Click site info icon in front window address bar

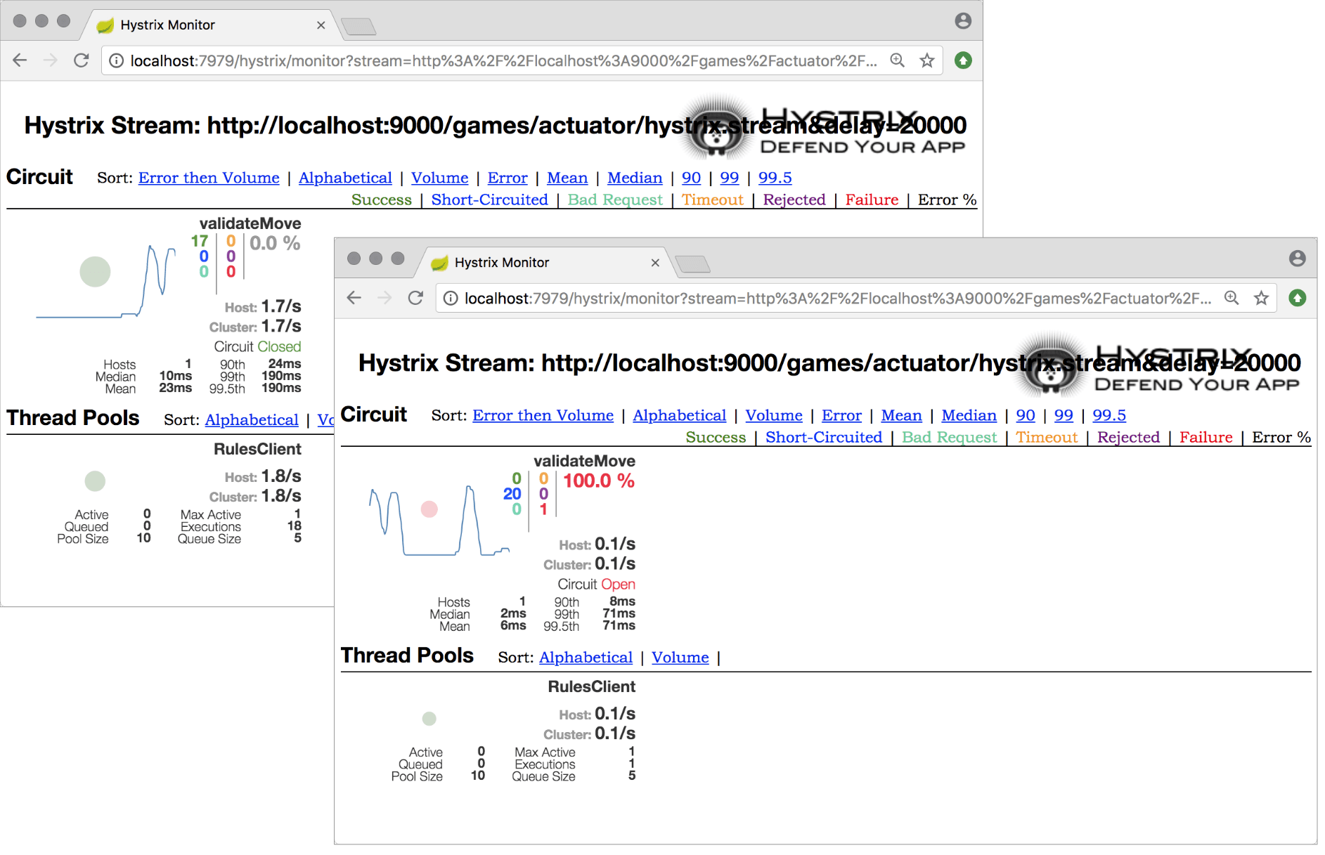[451, 299]
